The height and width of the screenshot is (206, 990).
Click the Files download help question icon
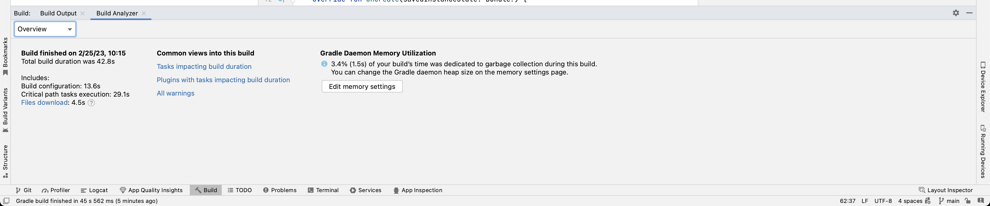point(91,103)
